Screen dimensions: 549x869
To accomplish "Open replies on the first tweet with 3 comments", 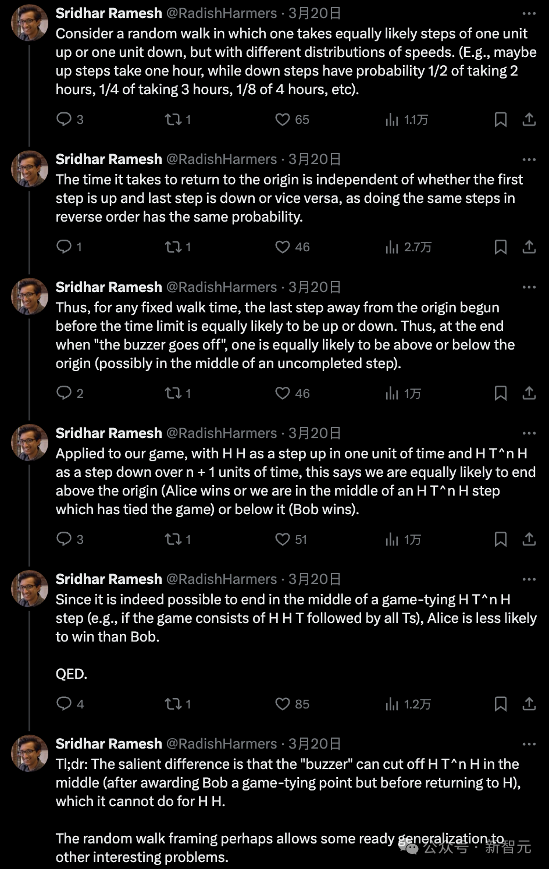I will tap(69, 120).
